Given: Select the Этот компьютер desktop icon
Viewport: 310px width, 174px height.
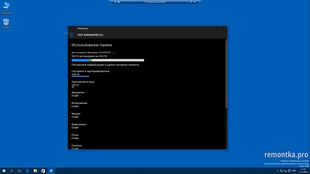Looking at the screenshot, I should pyautogui.click(x=6, y=8).
